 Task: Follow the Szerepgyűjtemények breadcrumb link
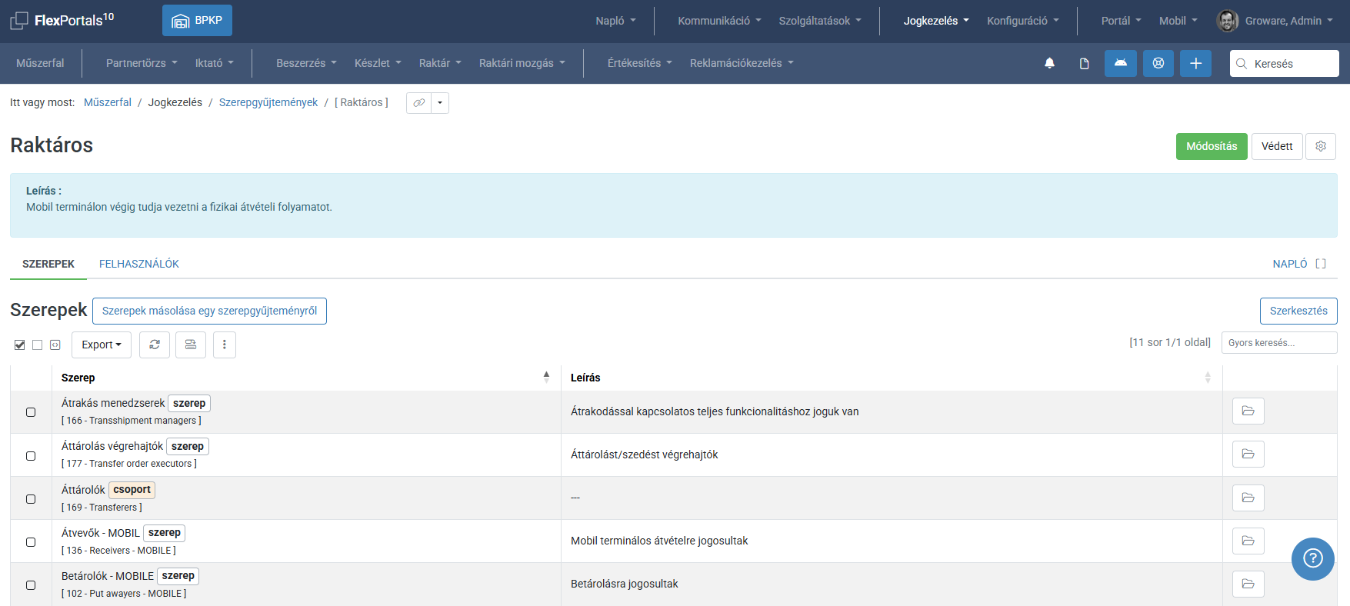[268, 102]
